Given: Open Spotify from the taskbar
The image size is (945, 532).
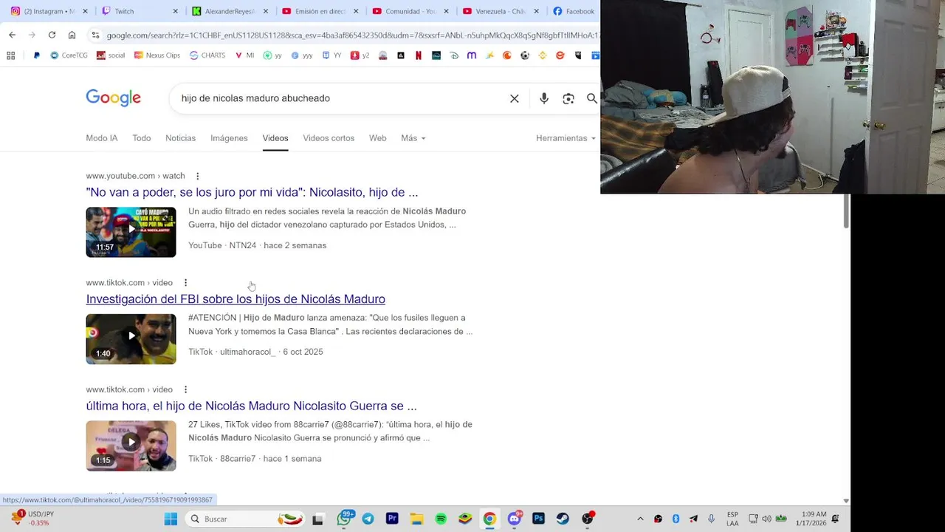Looking at the screenshot, I should tap(441, 519).
